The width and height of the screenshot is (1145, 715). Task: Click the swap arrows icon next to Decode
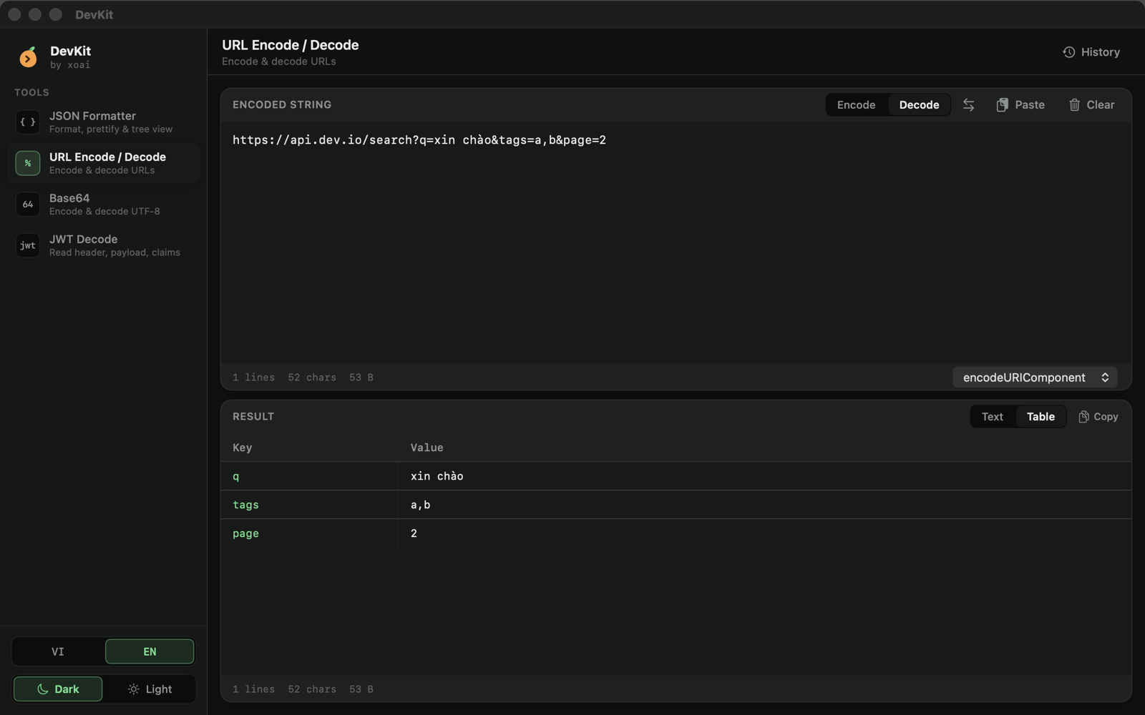tap(968, 105)
